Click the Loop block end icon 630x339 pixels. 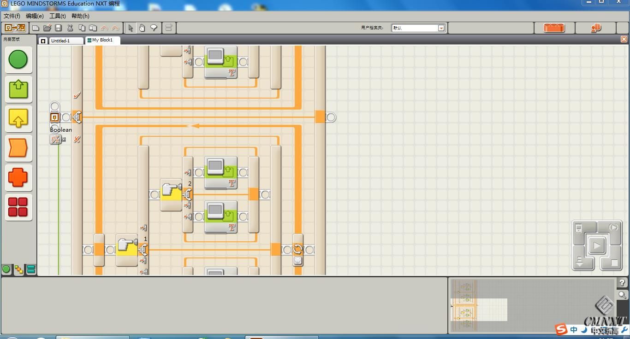pos(298,250)
